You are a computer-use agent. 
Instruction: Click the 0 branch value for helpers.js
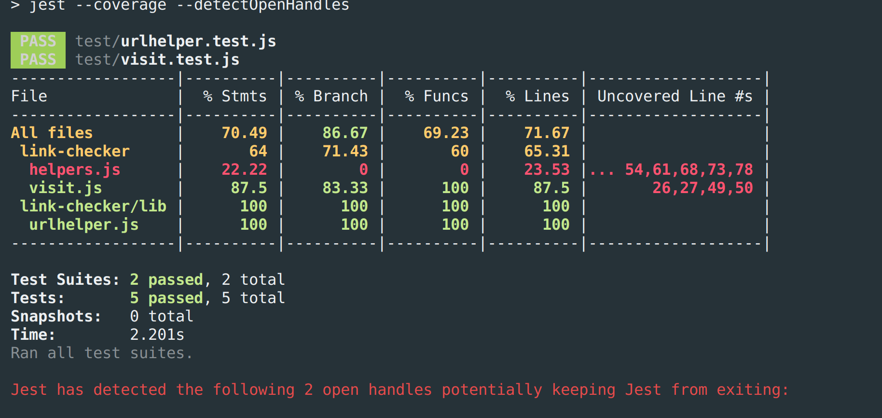click(x=363, y=169)
